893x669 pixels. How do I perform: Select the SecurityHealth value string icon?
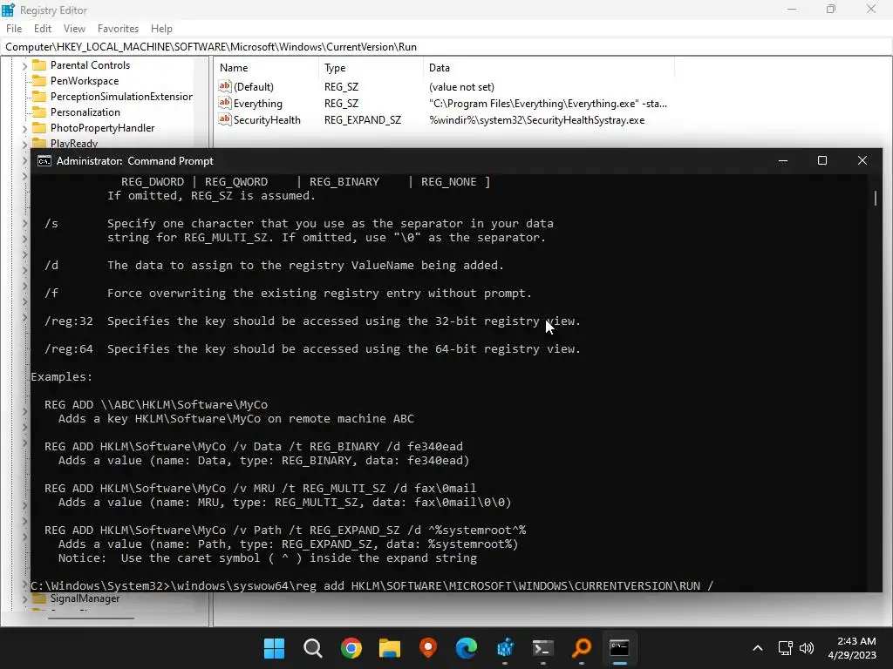pos(225,119)
